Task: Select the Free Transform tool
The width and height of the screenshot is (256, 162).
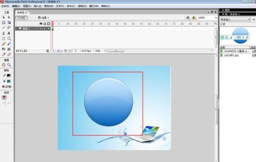Action: tap(4, 22)
